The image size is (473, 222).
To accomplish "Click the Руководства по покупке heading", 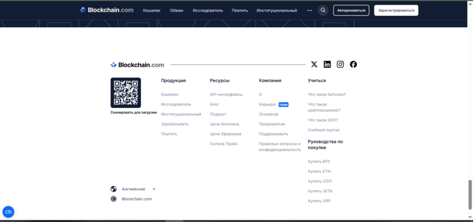I will (x=325, y=145).
